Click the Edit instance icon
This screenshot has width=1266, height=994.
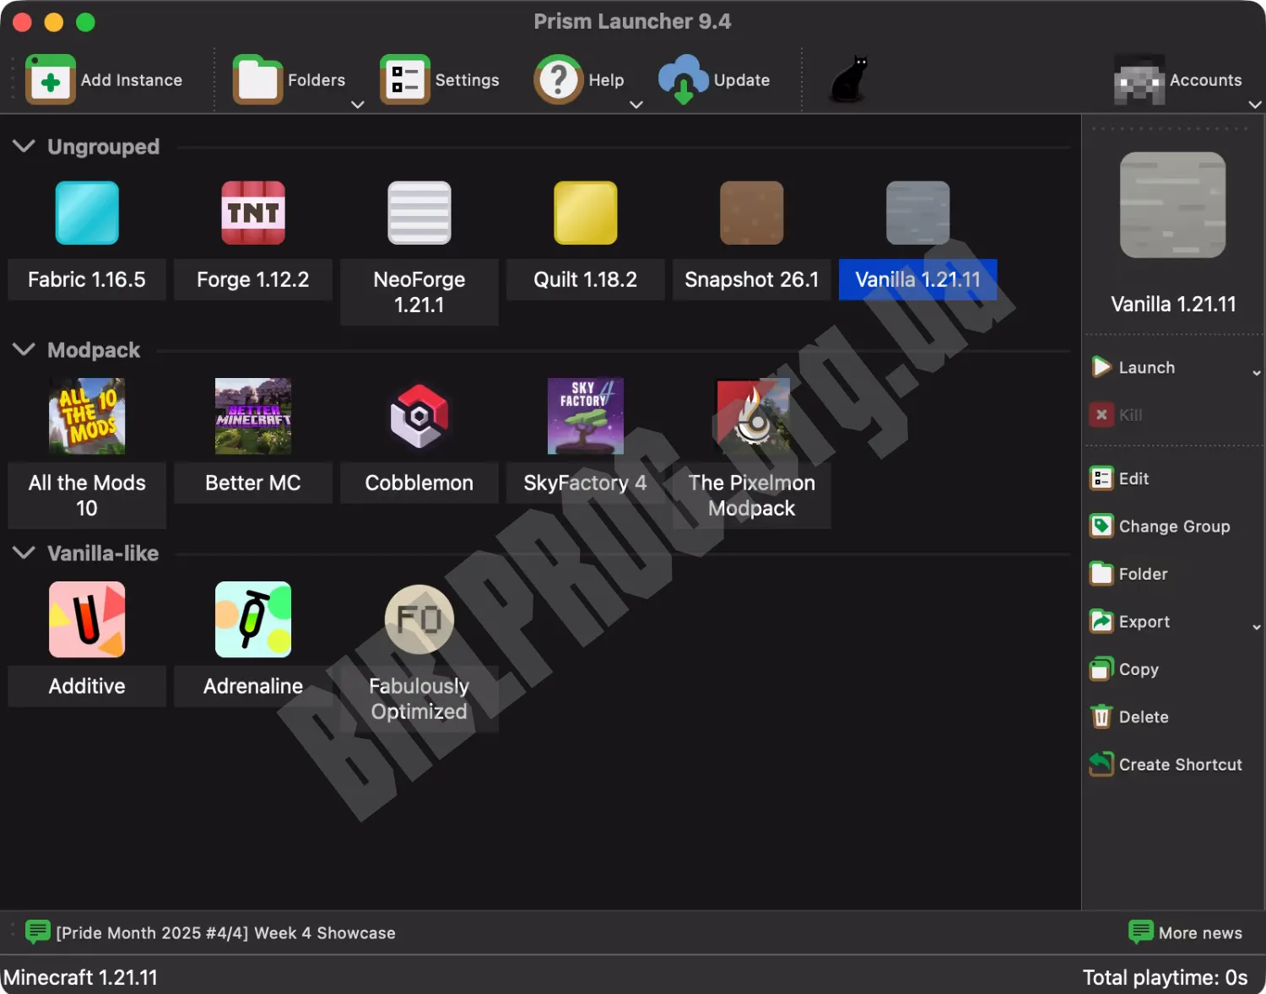point(1101,478)
